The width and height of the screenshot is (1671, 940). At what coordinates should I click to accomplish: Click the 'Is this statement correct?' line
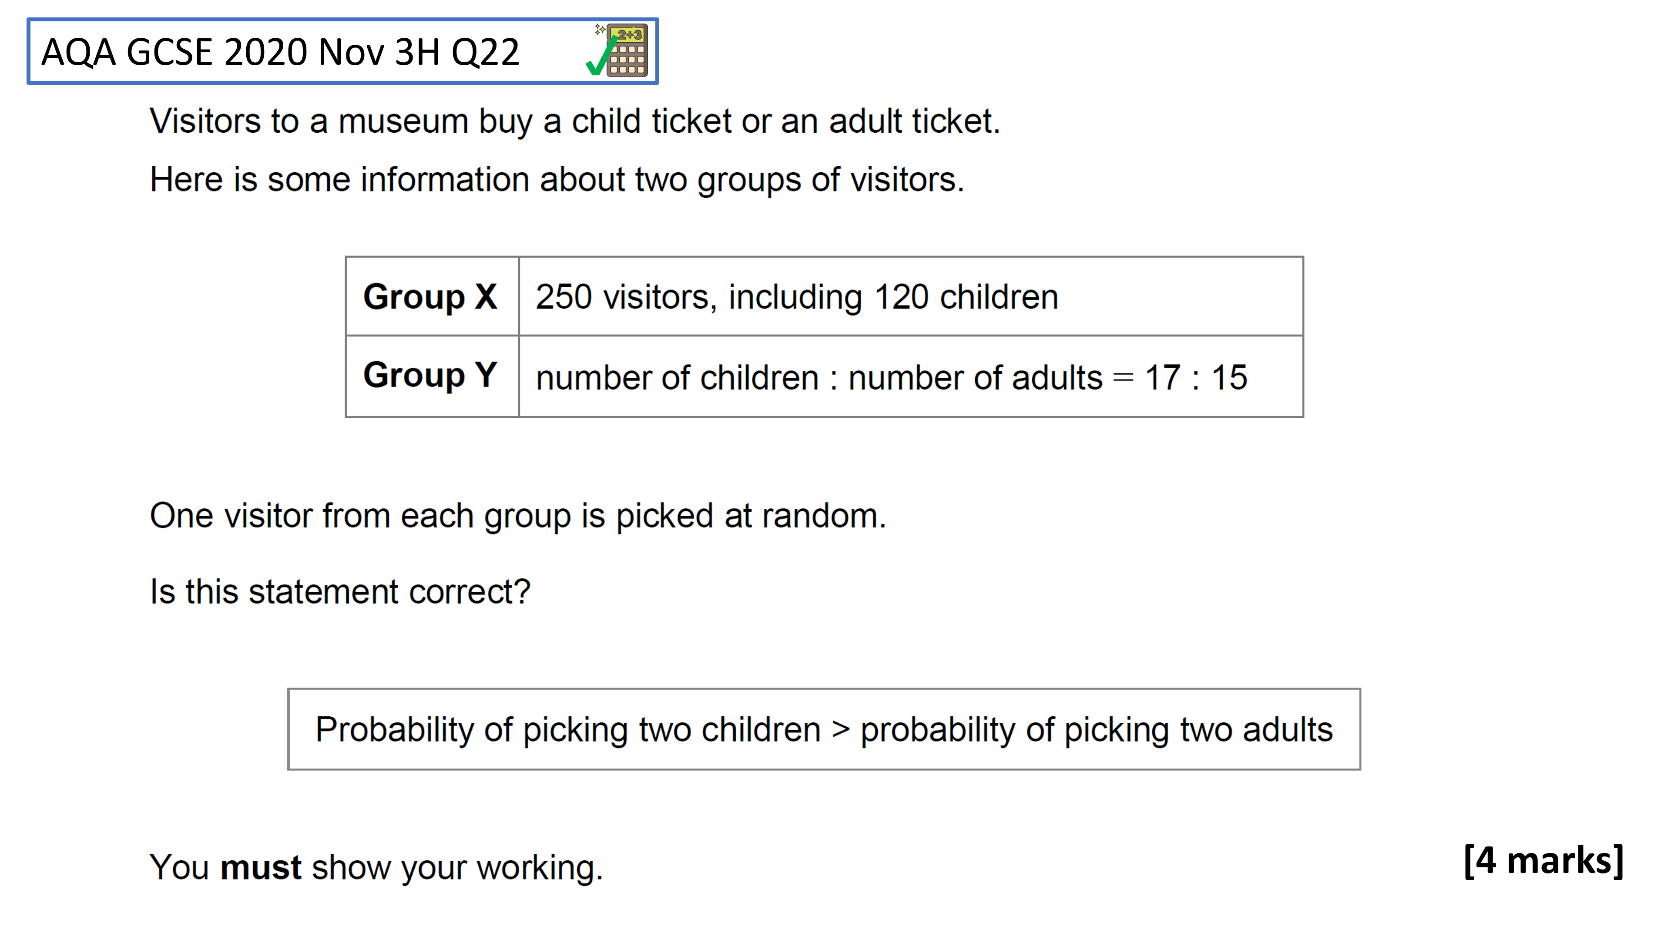(x=341, y=592)
